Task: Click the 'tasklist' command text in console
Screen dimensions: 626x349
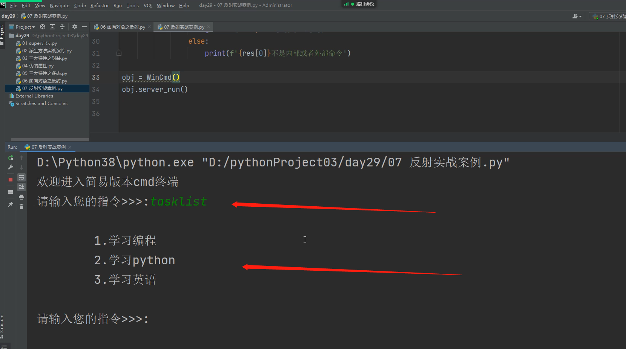Action: [178, 201]
